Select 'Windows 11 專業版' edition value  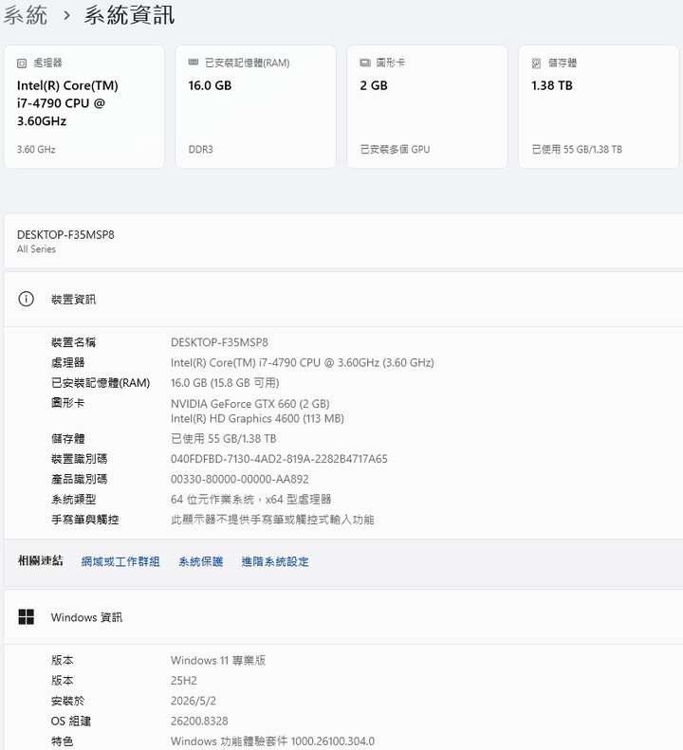(x=218, y=661)
